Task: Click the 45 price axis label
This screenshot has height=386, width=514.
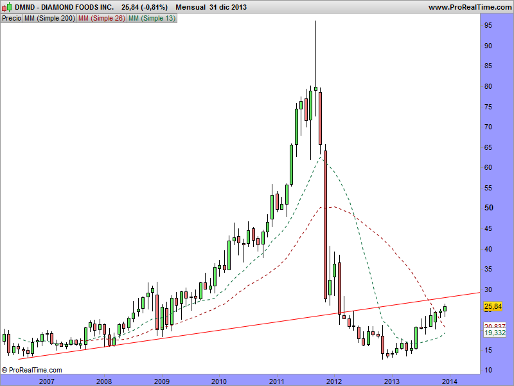Action: click(488, 229)
